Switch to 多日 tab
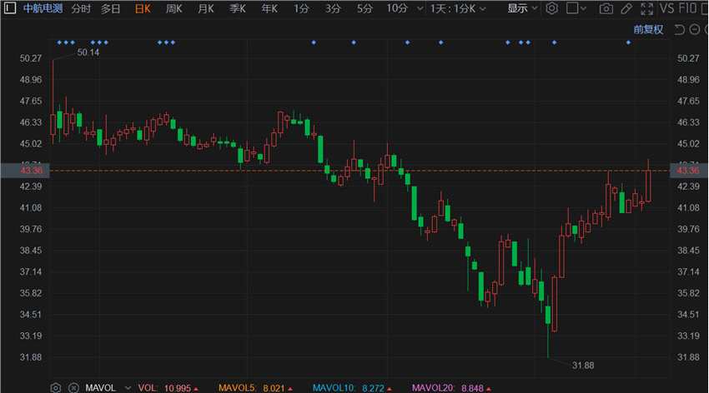This screenshot has height=393, width=709. point(110,8)
